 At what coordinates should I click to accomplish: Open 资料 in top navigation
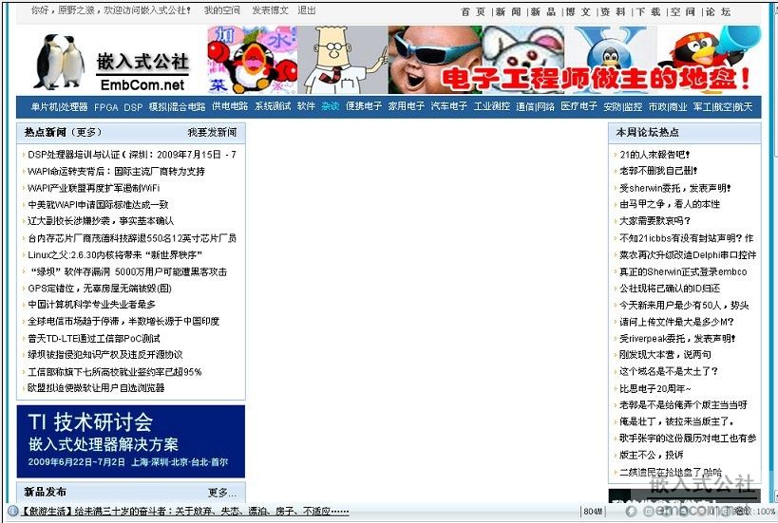(x=614, y=12)
